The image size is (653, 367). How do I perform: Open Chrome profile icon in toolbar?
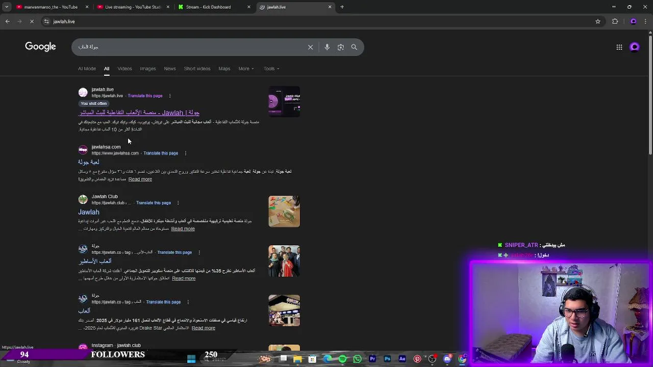[x=633, y=21]
